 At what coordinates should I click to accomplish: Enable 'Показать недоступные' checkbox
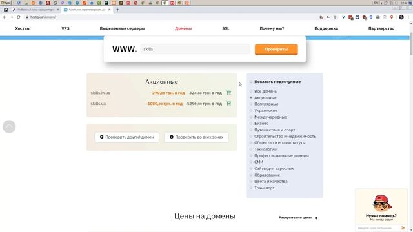coord(251,82)
